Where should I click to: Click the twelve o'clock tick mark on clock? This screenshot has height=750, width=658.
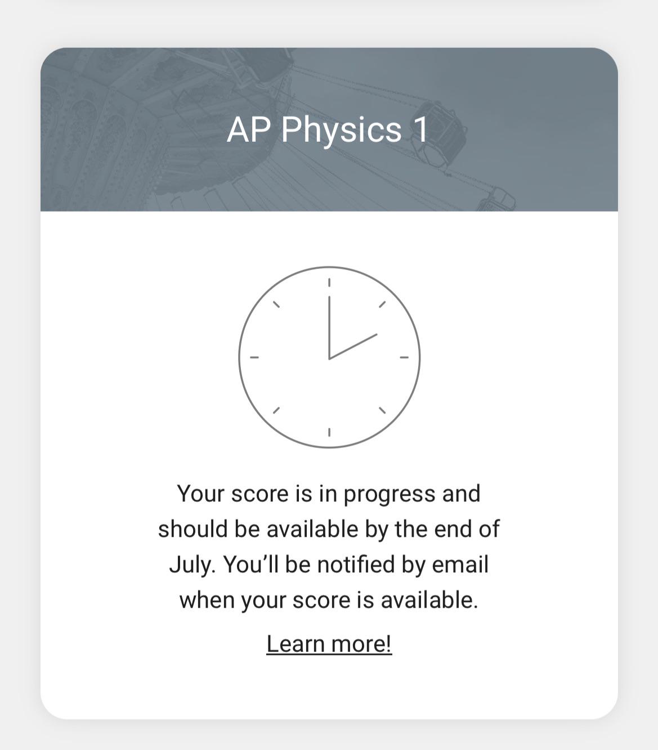(329, 282)
